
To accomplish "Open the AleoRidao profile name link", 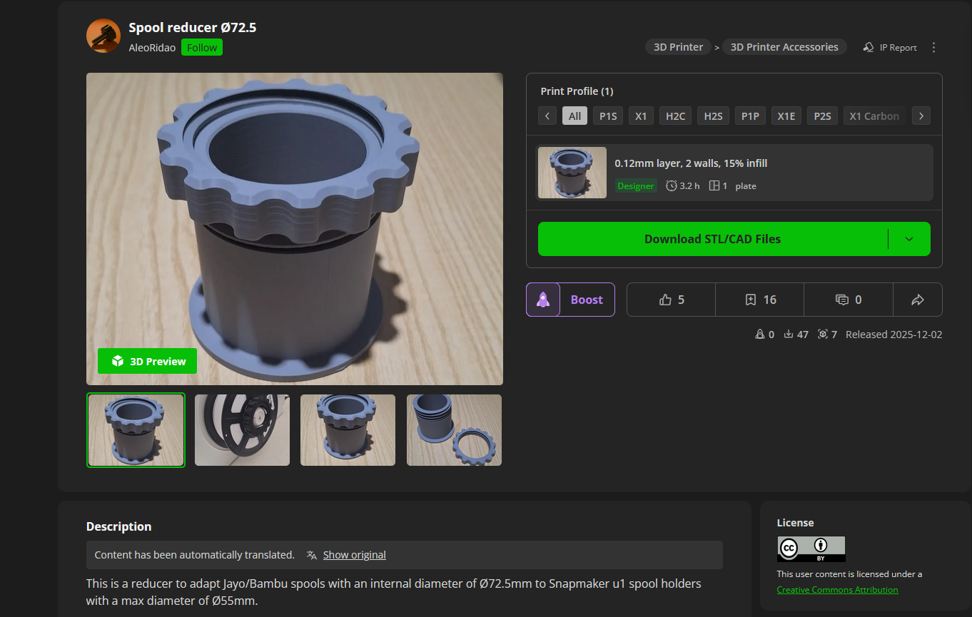I will tap(152, 48).
